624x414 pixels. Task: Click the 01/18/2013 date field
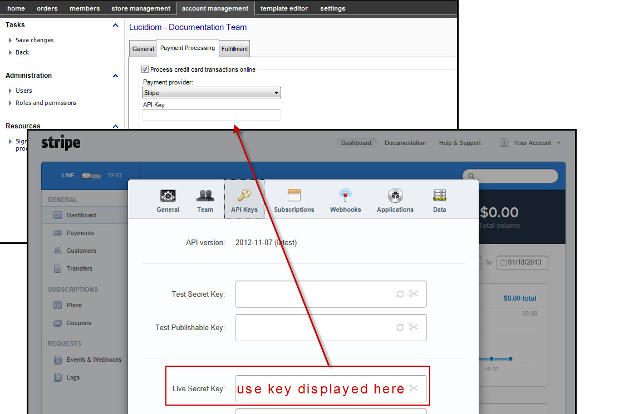tap(522, 262)
